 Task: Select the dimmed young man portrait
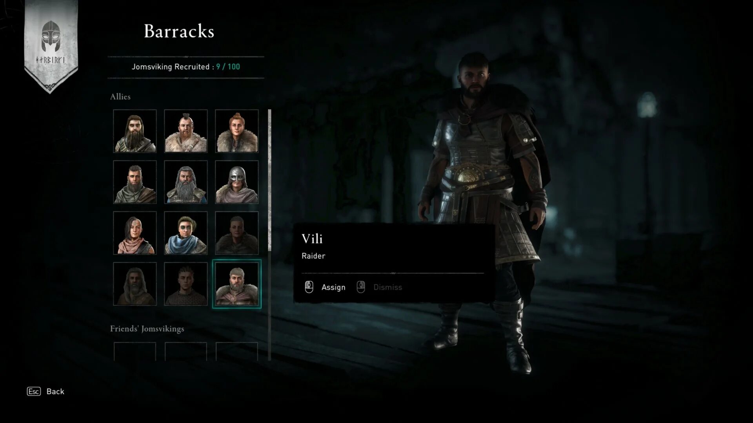click(x=186, y=284)
